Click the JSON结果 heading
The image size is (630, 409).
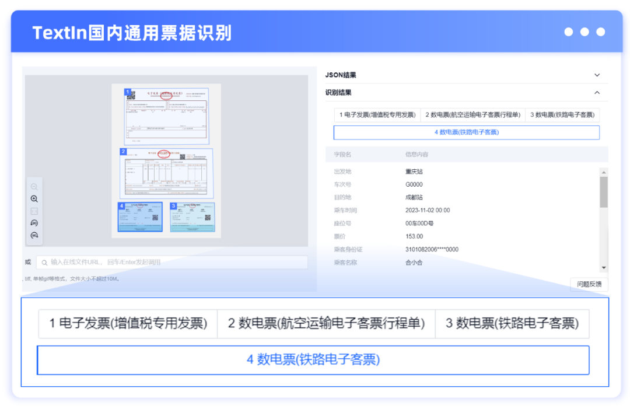click(341, 75)
